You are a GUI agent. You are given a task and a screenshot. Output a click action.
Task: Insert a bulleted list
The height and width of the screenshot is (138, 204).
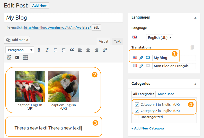[55, 50]
